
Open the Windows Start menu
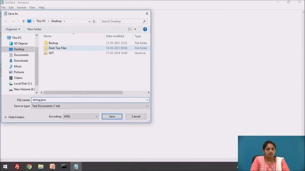pyautogui.click(x=5, y=167)
